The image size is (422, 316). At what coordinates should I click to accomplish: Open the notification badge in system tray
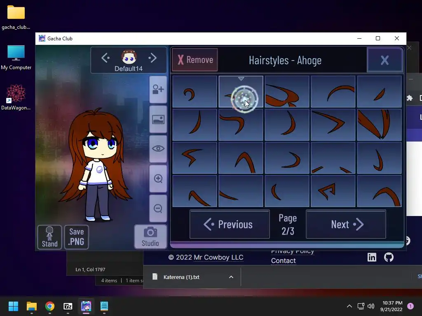click(410, 306)
